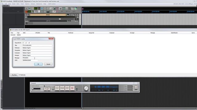This screenshot has width=197, height=110.
Task: Sort by the Performer column header
Action: tap(70, 33)
